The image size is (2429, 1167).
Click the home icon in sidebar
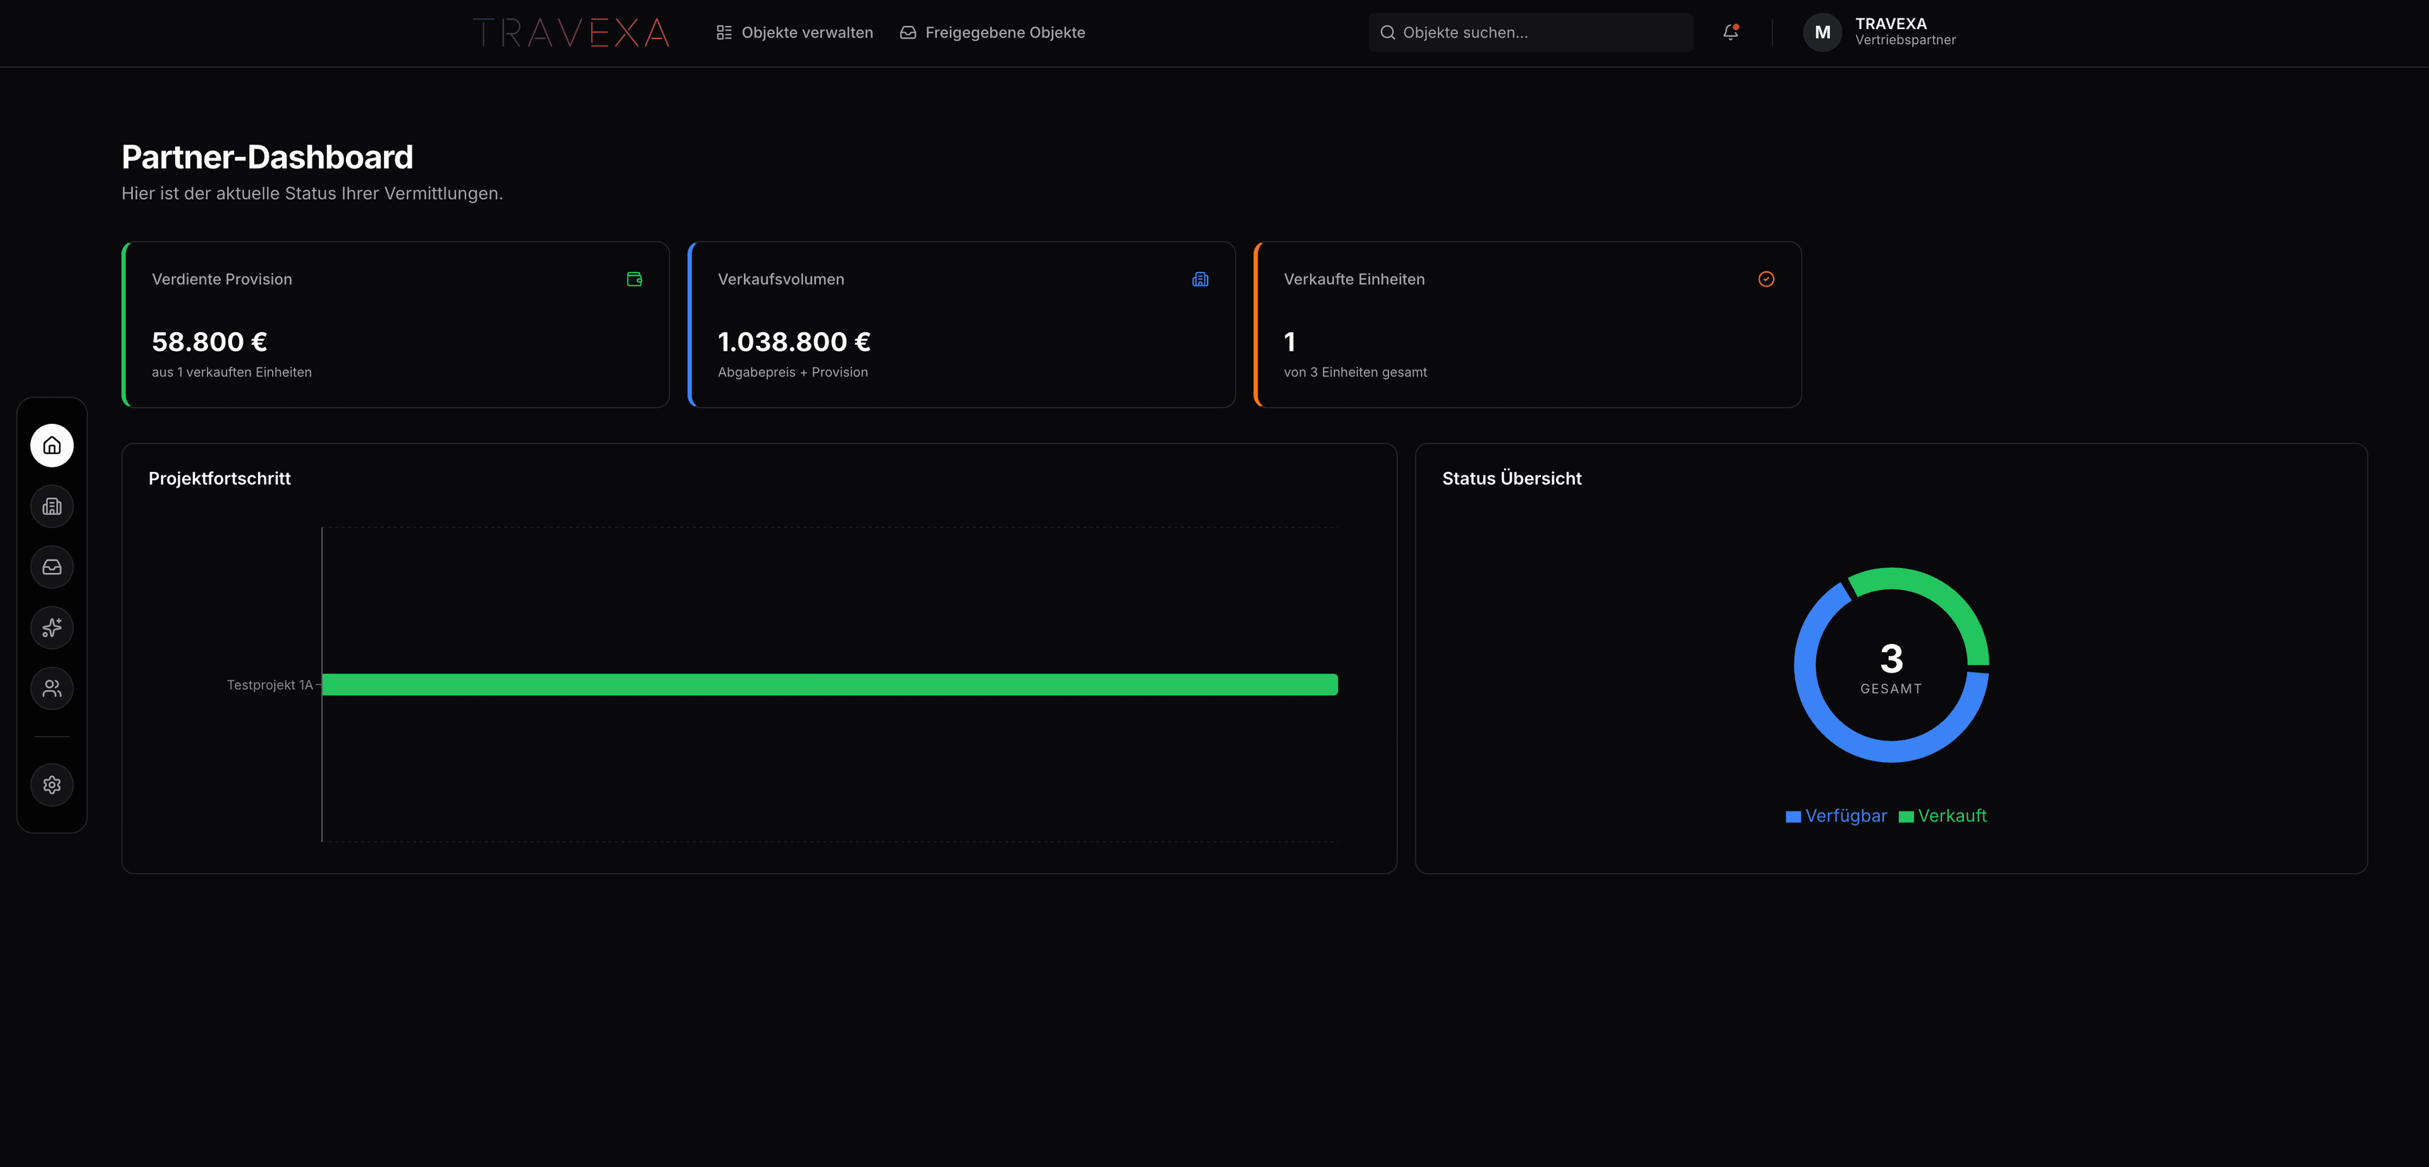[x=52, y=446]
